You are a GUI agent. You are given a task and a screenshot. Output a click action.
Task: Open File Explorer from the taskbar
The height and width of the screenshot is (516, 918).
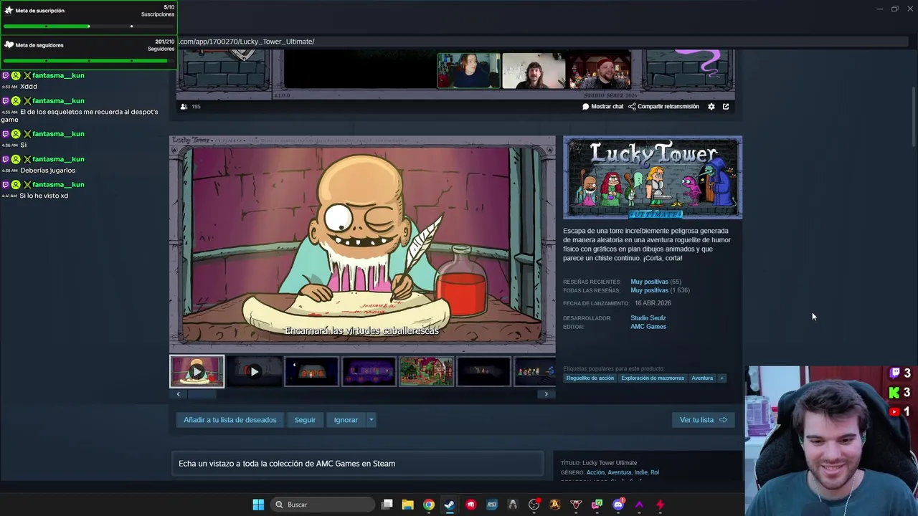coord(407,505)
